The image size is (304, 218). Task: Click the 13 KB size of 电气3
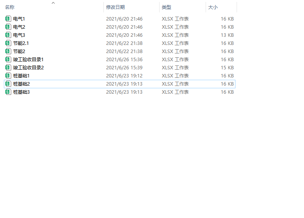click(x=227, y=35)
